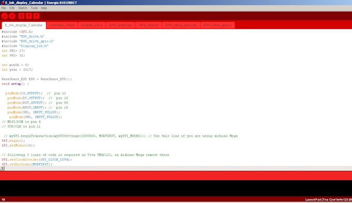Select the E_Ink_display_Calendar tab
The width and height of the screenshot is (352, 203).
pos(24,25)
